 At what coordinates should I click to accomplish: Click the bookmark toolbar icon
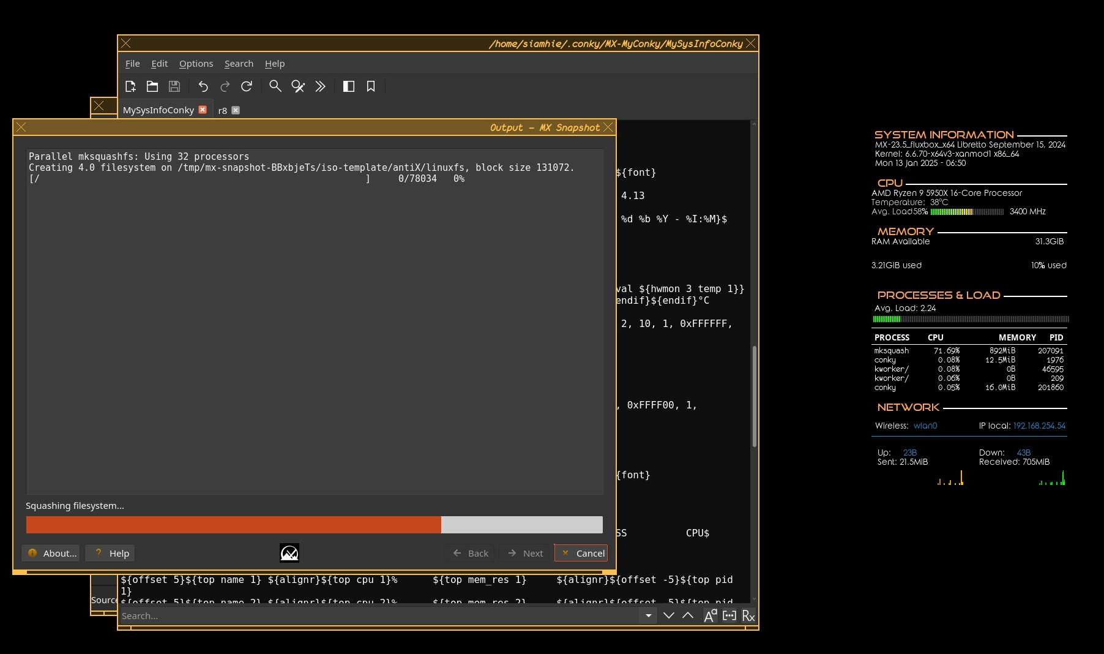pos(371,86)
